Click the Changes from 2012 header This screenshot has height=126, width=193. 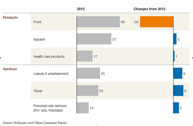(149, 9)
